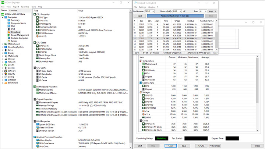265x149 pixels.
Task: Expand the Storage tree node
Action: pos(3,59)
